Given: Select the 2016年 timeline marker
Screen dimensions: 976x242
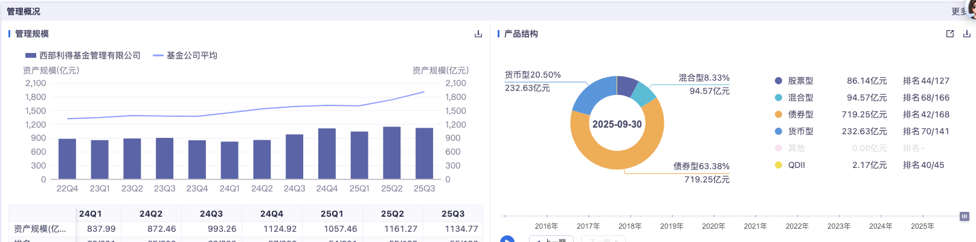Looking at the screenshot, I should [547, 226].
